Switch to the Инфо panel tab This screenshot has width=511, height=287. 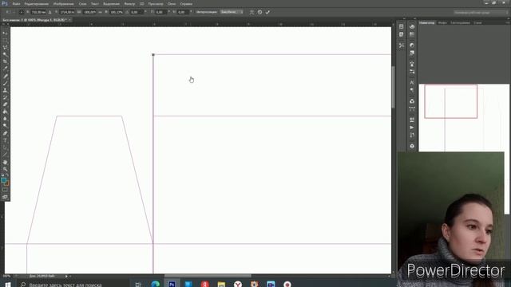442,23
